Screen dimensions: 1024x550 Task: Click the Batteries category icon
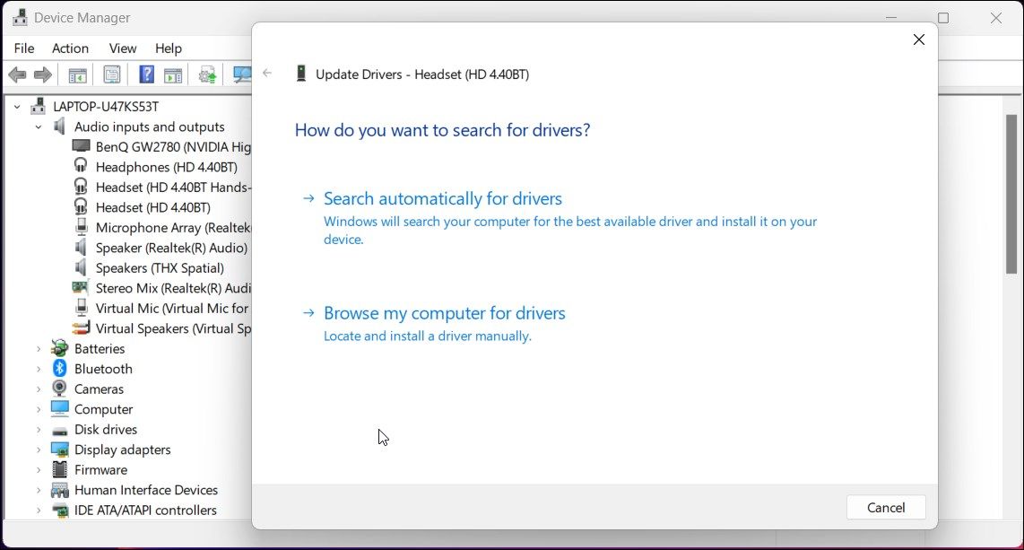coord(59,348)
